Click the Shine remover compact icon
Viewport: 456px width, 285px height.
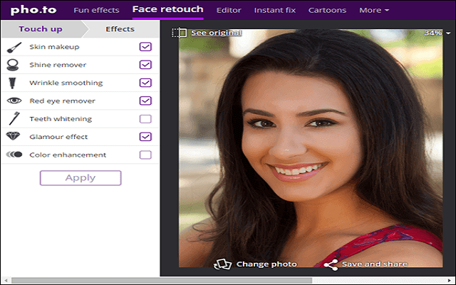(x=13, y=65)
